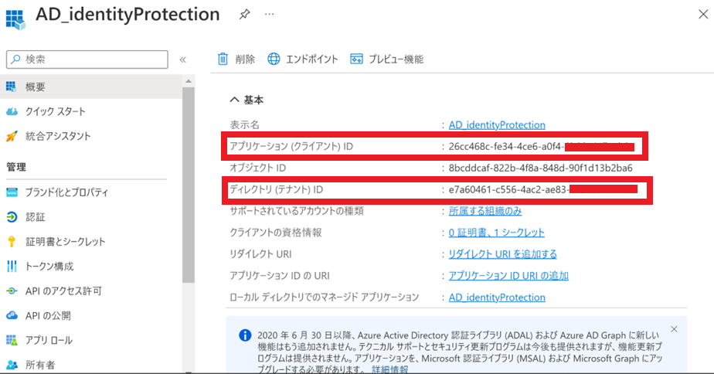This screenshot has height=374, width=714.
Task: Click the リダイレクト URI label
Action: pos(260,253)
